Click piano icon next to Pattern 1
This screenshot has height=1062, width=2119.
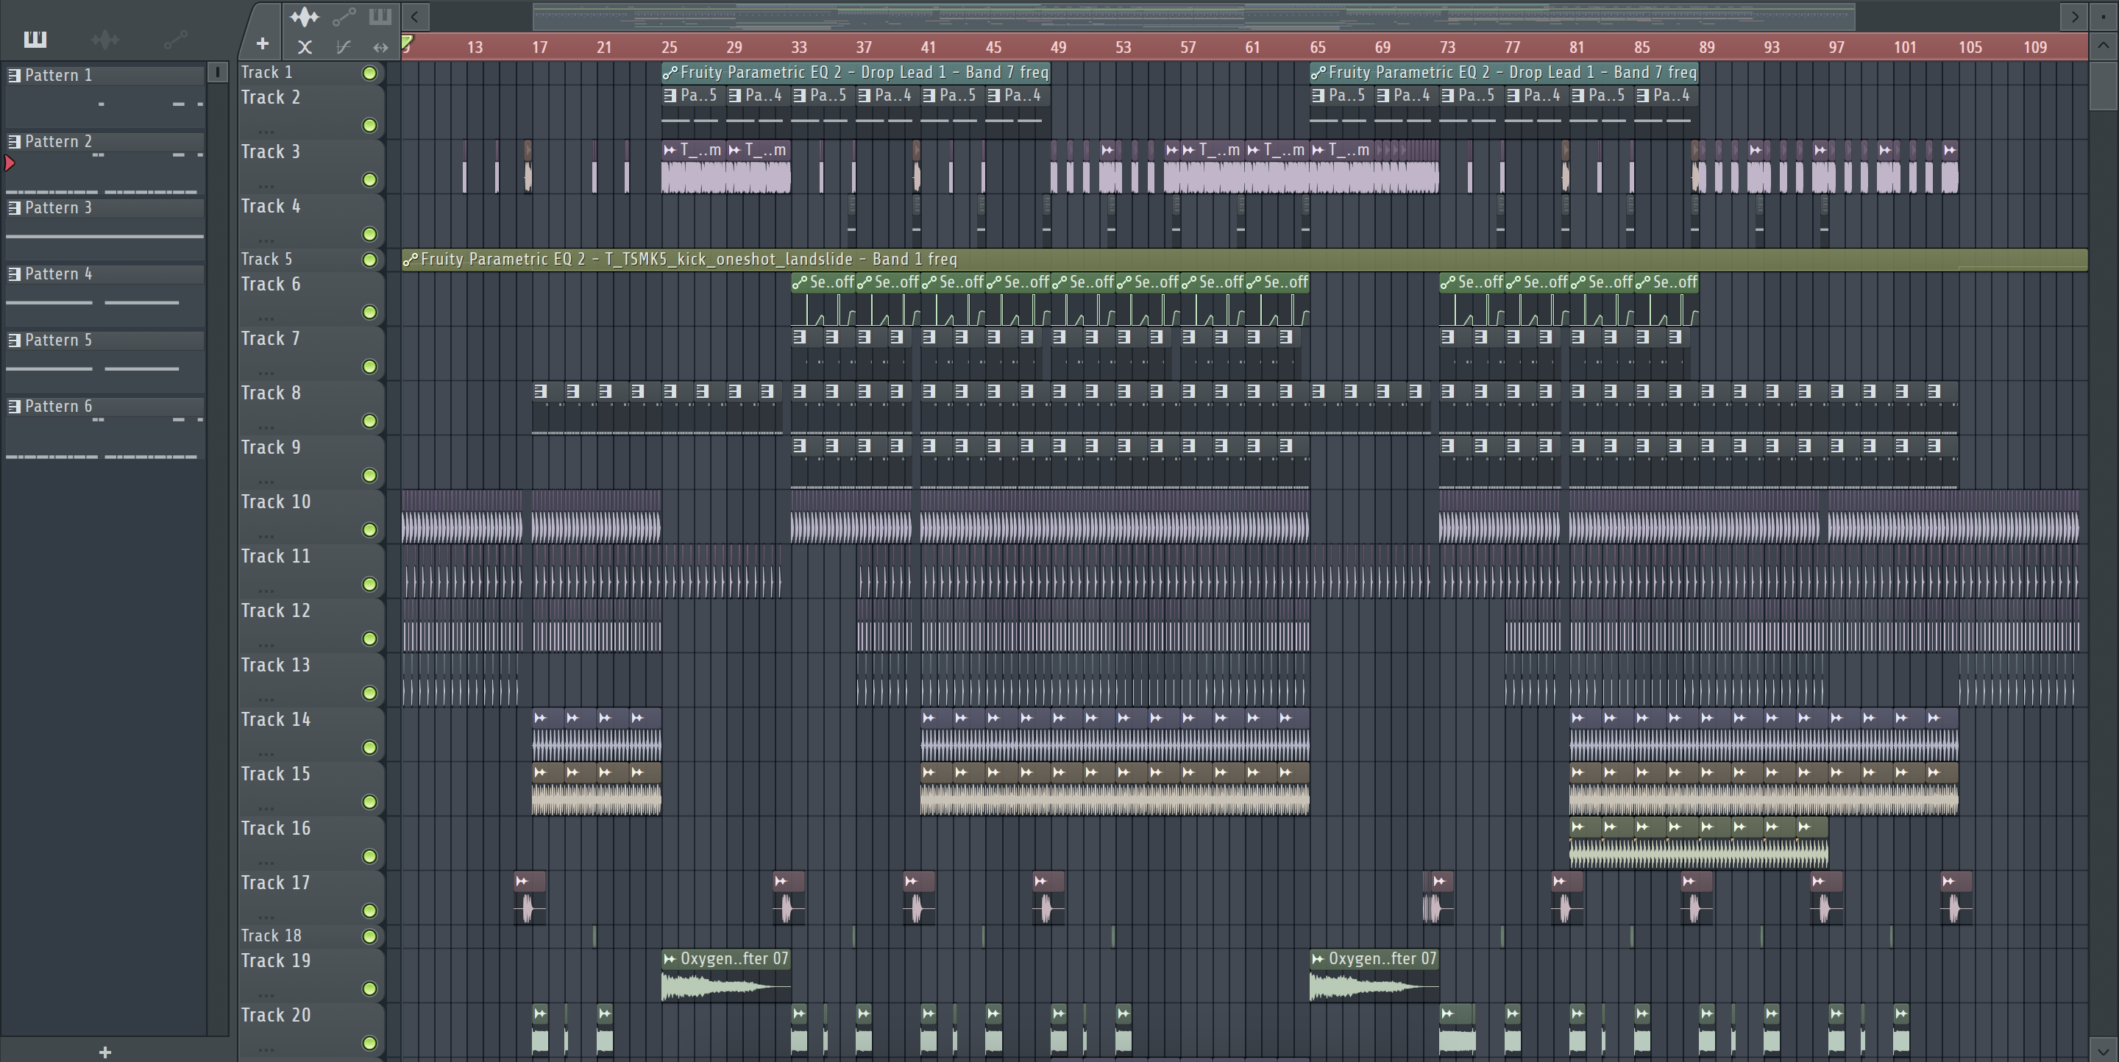click(x=14, y=75)
